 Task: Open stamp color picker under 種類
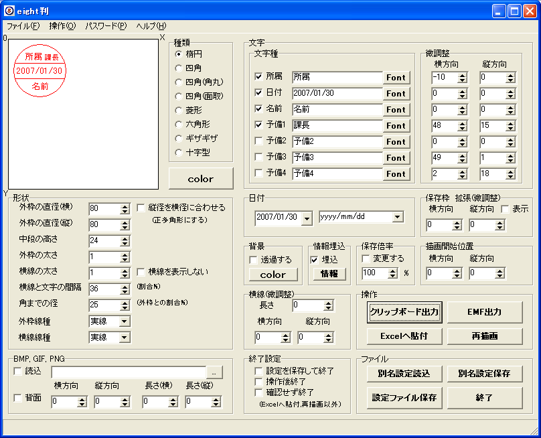(x=201, y=179)
